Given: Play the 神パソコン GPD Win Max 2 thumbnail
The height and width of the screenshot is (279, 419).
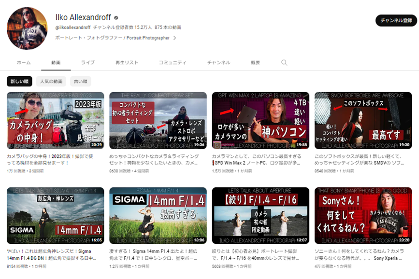Looking at the screenshot, I should (x=260, y=120).
